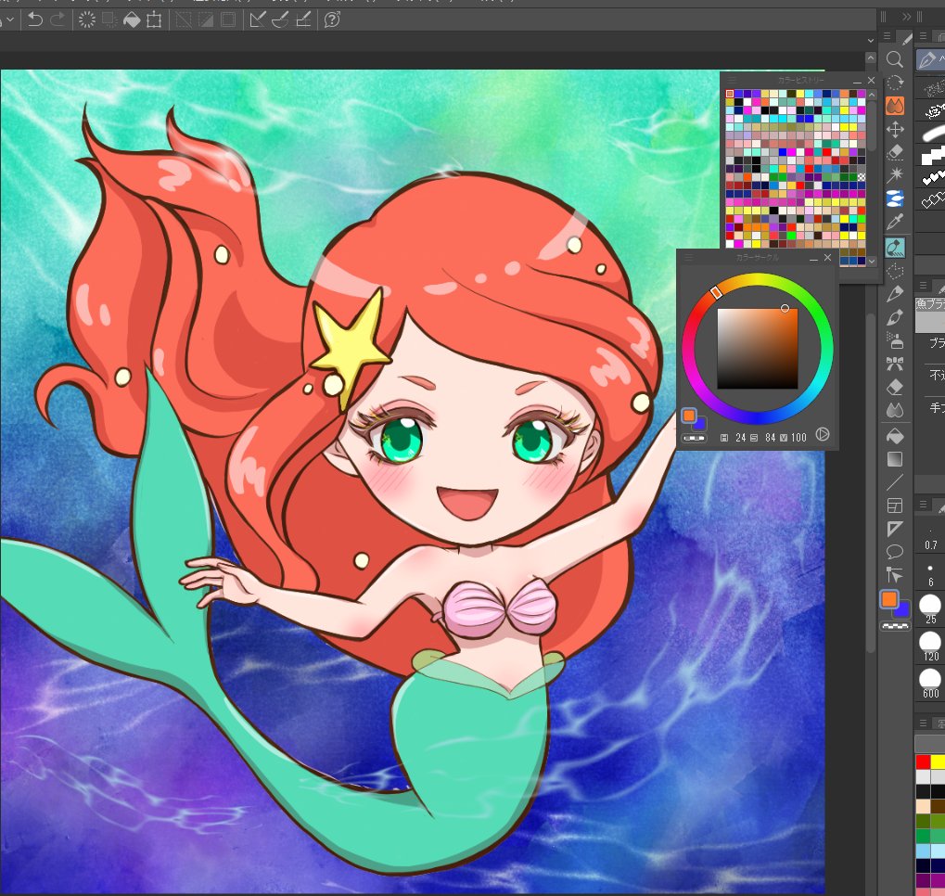Choose brush size 600 preset
This screenshot has width=945, height=896.
click(x=930, y=684)
